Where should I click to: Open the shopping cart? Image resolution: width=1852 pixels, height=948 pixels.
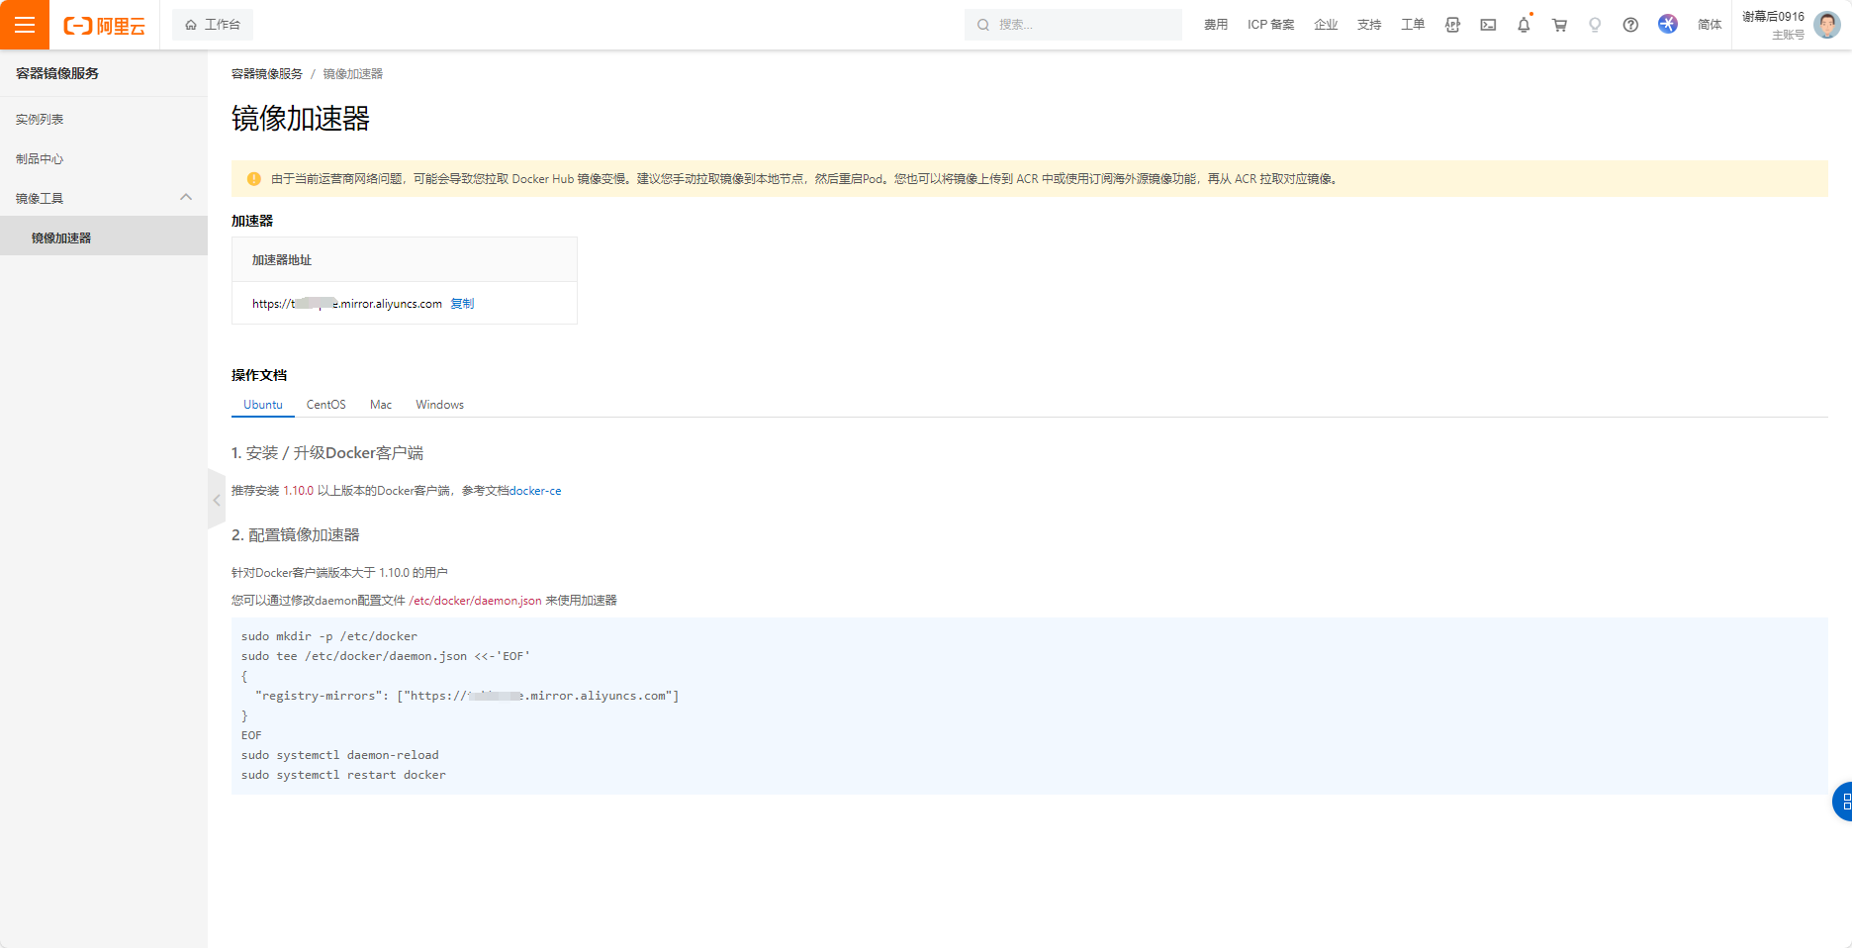pyautogui.click(x=1559, y=25)
